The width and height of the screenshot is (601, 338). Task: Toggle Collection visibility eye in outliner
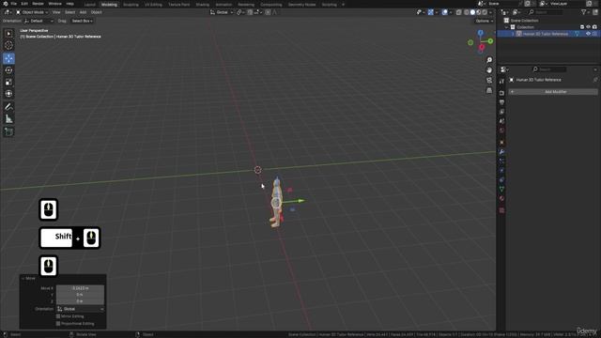click(x=589, y=27)
